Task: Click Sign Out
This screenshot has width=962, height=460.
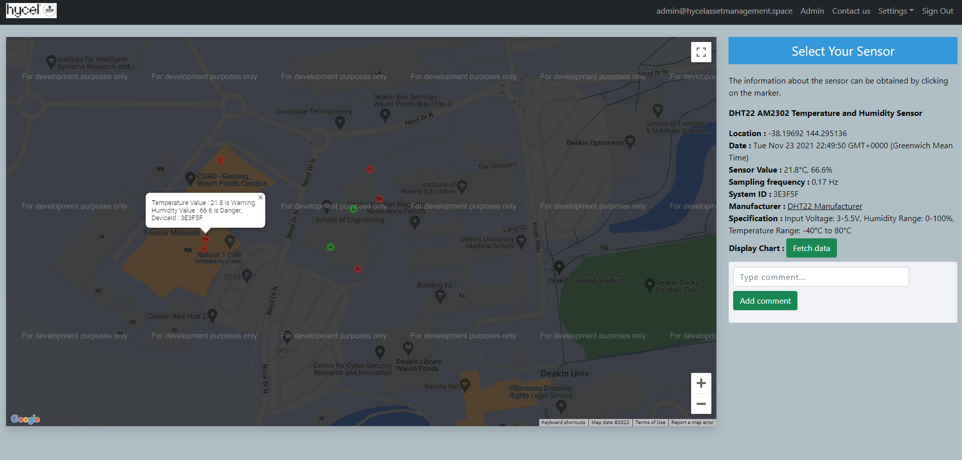Action: point(937,11)
